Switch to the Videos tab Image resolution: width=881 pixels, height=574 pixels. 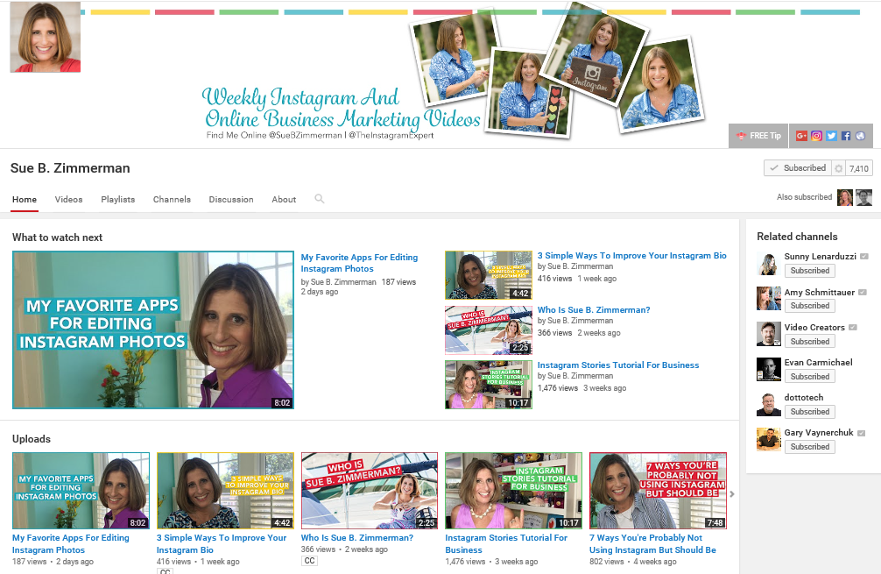click(68, 200)
